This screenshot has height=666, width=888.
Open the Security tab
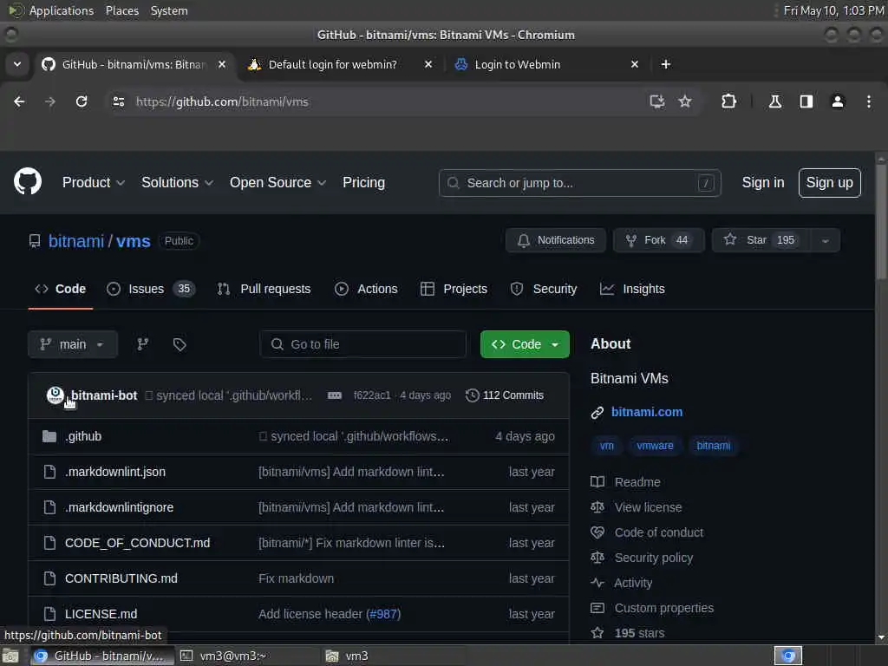coord(544,289)
